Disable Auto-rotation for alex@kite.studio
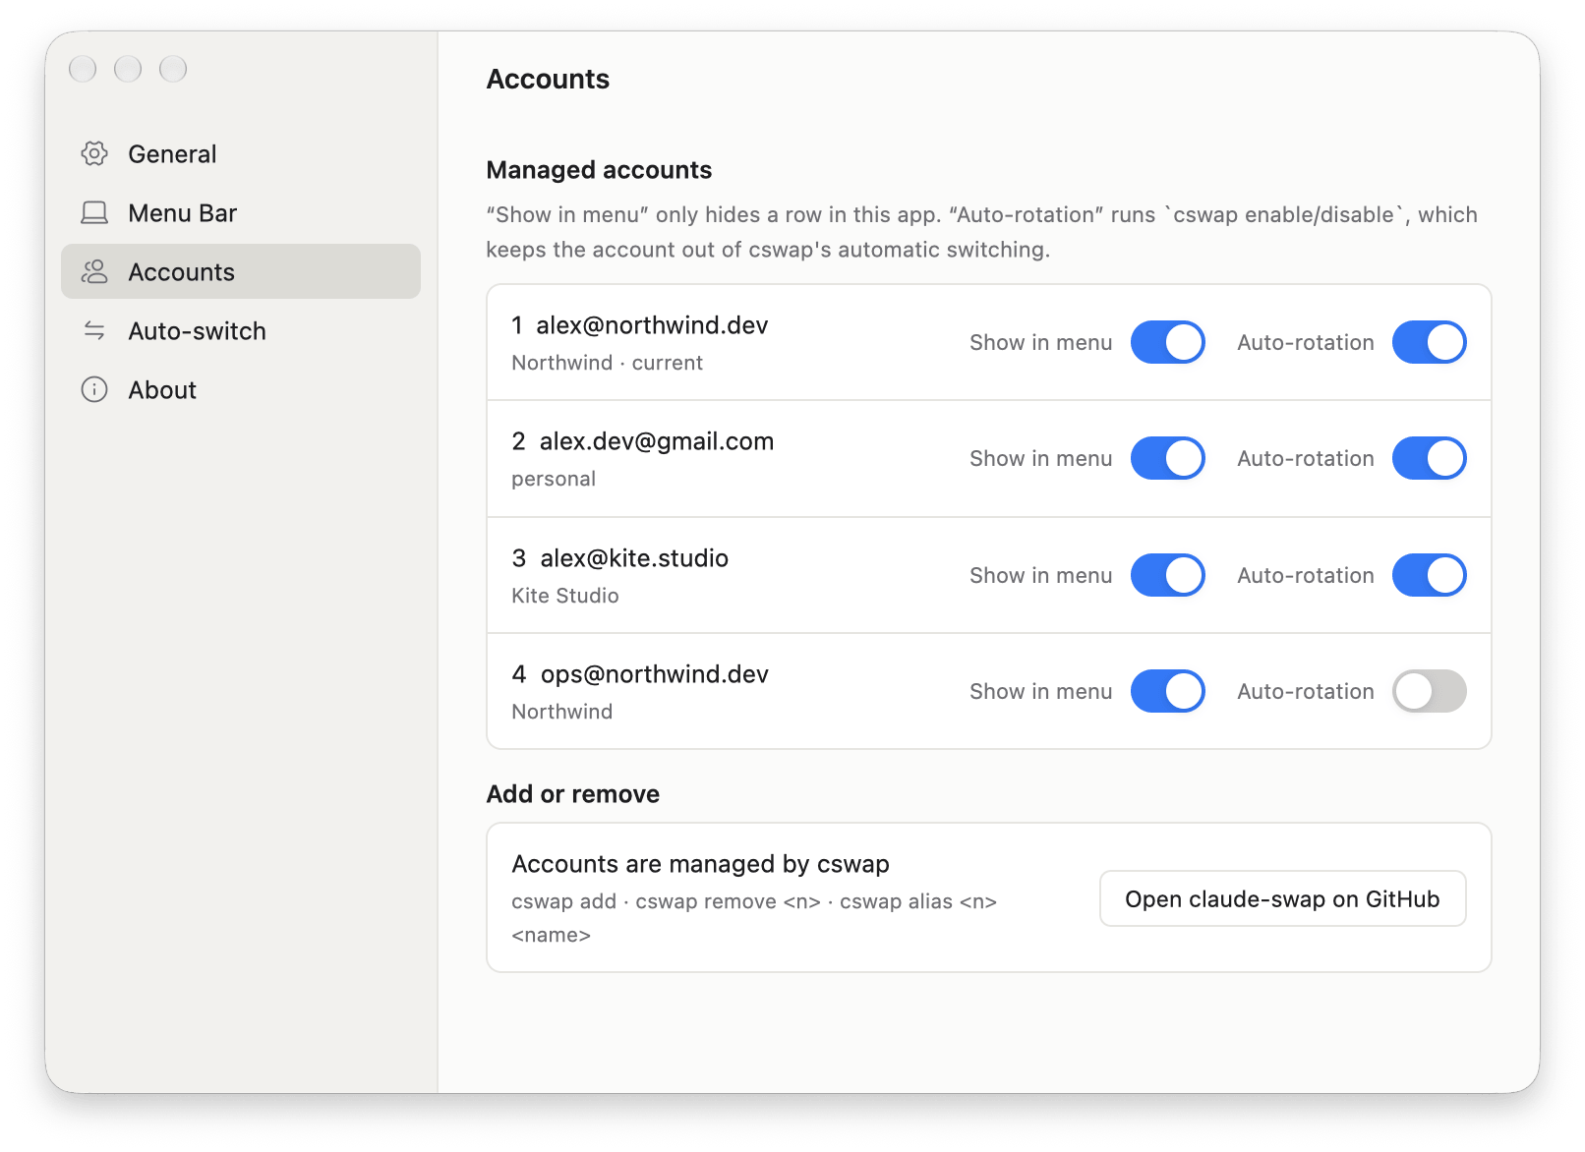 coord(1429,575)
